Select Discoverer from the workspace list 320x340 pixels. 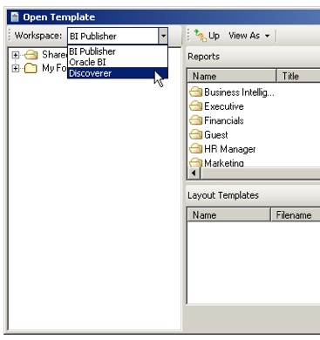(118, 73)
